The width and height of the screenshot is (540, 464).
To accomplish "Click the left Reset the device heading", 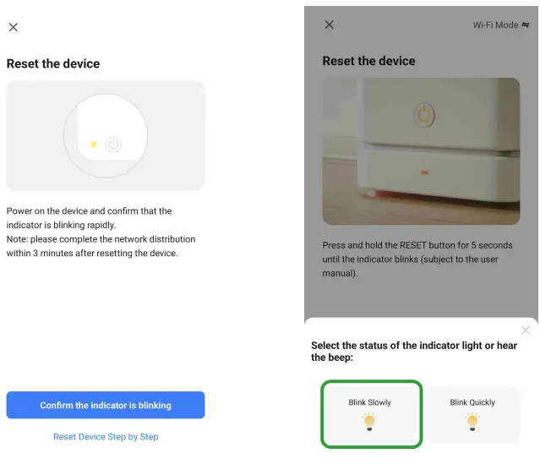I will [53, 63].
